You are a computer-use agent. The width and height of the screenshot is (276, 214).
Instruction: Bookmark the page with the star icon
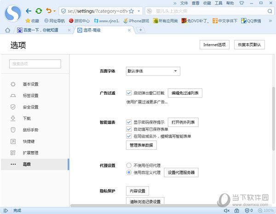click(x=131, y=11)
